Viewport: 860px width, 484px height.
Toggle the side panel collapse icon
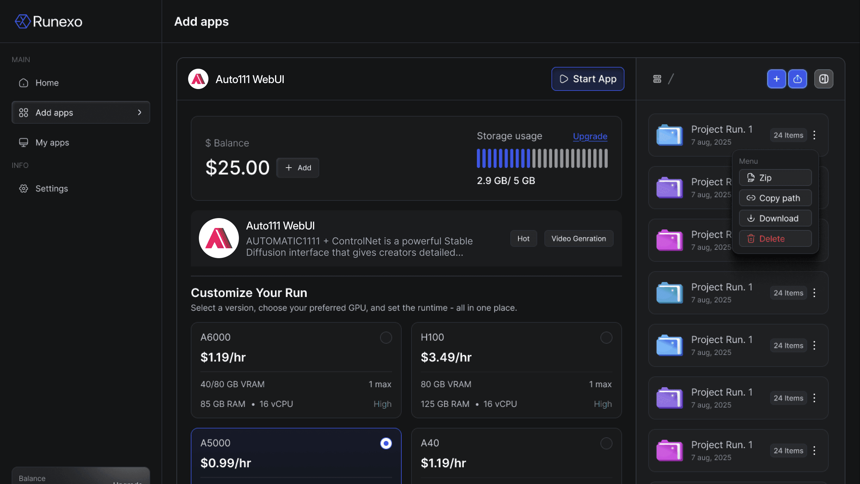pos(823,79)
